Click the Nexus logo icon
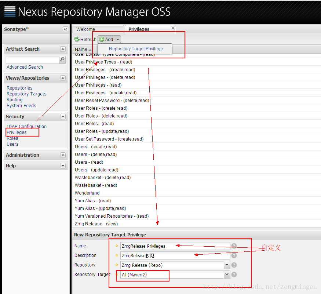 pyautogui.click(x=10, y=11)
